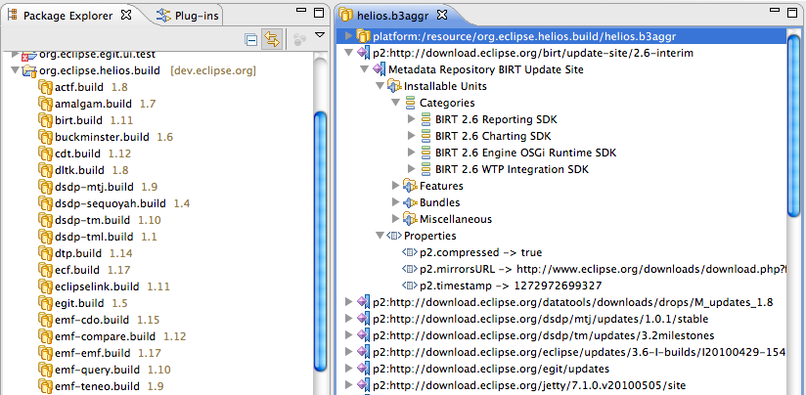Open Package Explorer view menu arrow
The width and height of the screenshot is (806, 395).
[320, 35]
